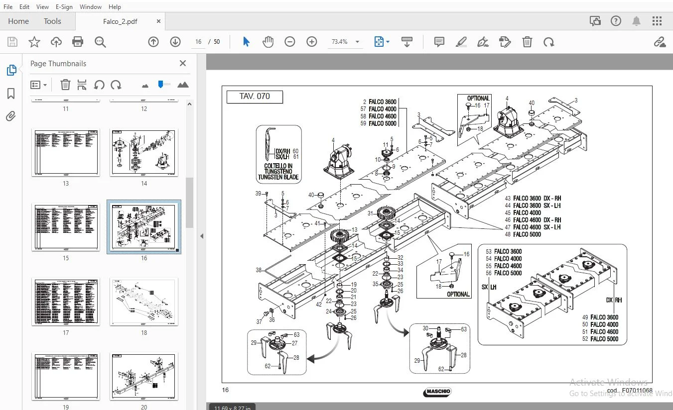Switch to the Home tab
Image resolution: width=673 pixels, height=410 pixels.
click(x=18, y=21)
